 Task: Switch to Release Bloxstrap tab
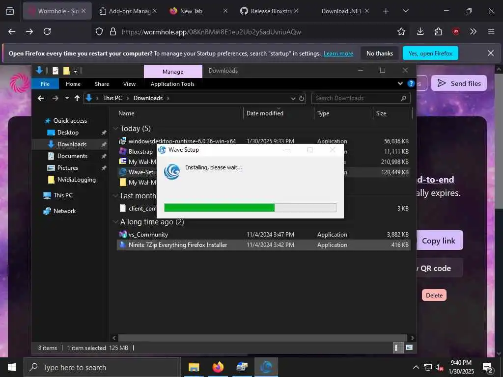pyautogui.click(x=269, y=11)
